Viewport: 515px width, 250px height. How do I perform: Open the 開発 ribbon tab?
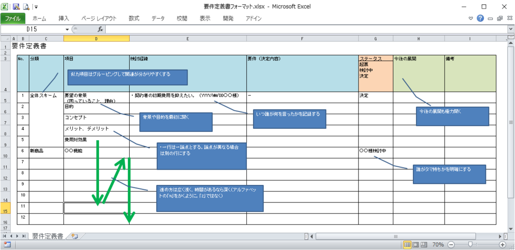point(228,19)
